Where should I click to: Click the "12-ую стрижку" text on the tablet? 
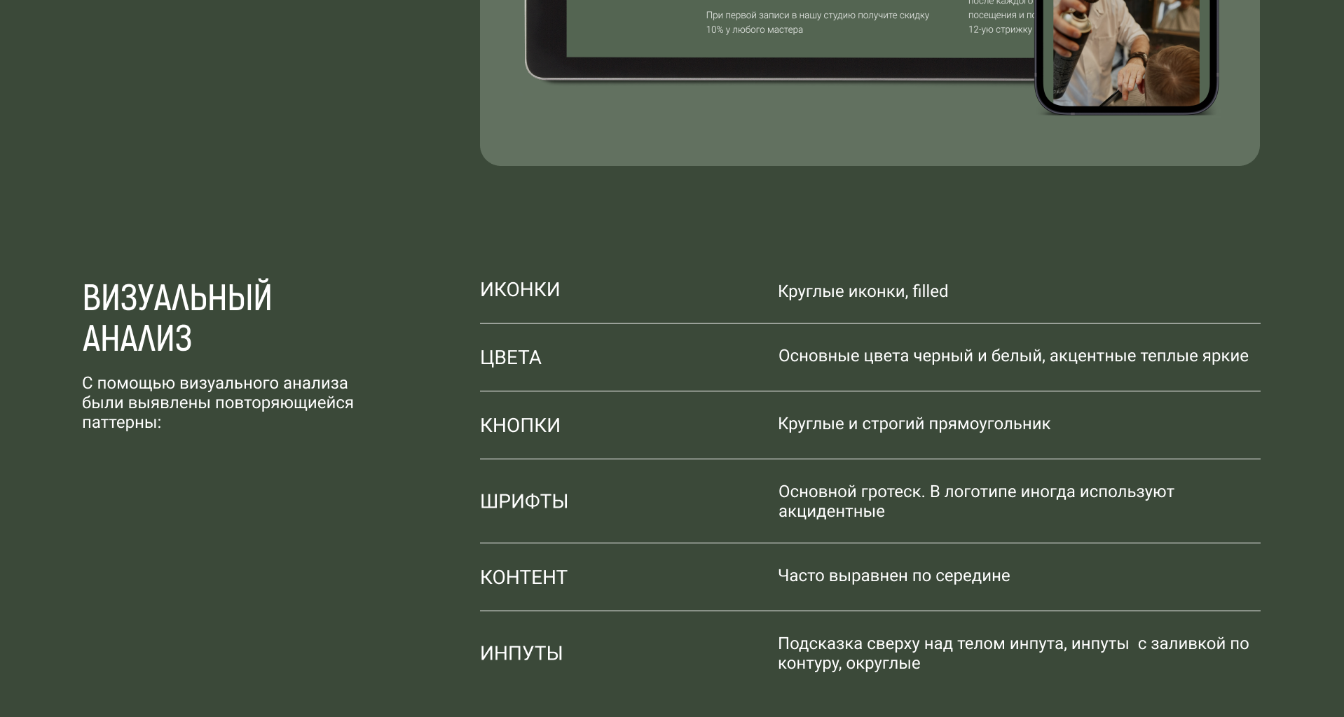[1000, 29]
